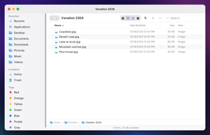Image resolution: width=210 pixels, height=135 pixels.
Task: Maximize the window with the green button
Action: pos(18,9)
